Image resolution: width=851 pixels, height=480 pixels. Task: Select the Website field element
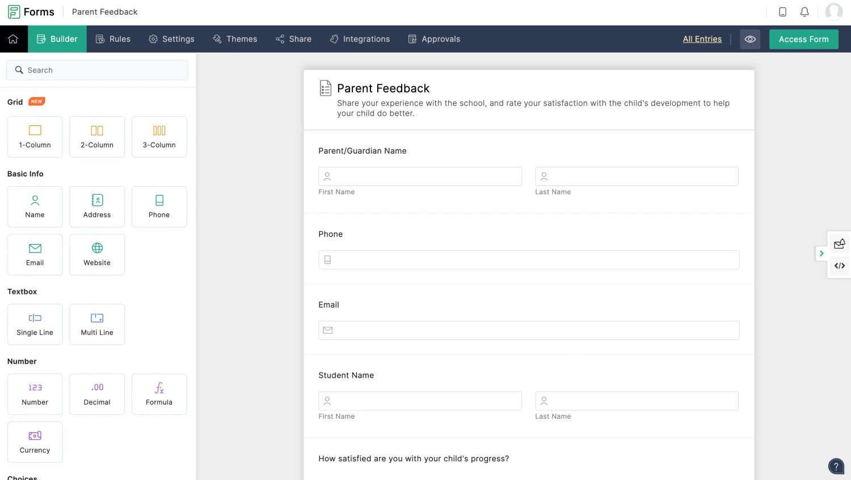[x=96, y=254]
